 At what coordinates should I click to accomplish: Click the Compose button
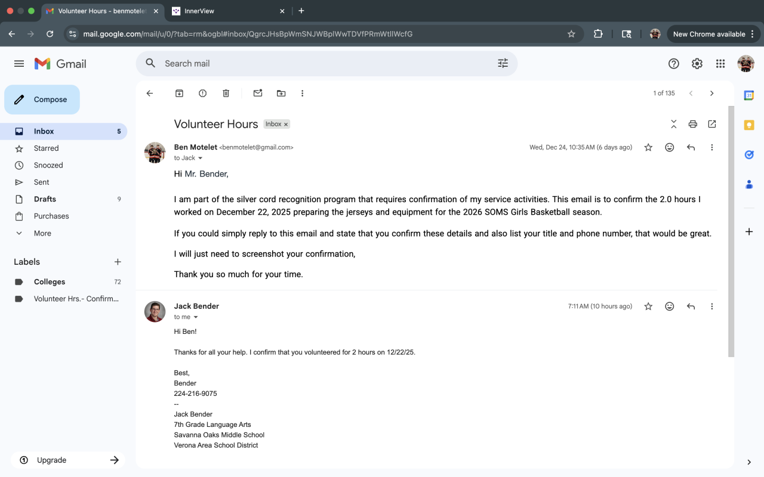point(42,100)
